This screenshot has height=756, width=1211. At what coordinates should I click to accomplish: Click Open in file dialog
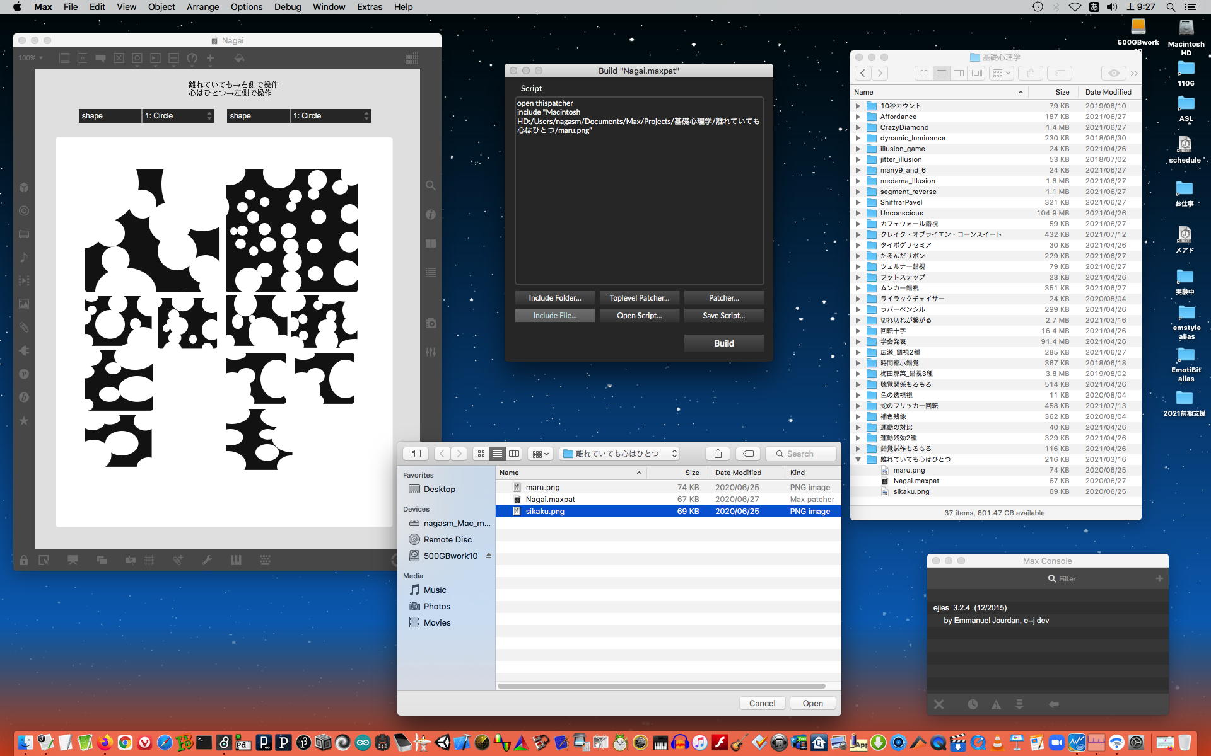pyautogui.click(x=812, y=703)
